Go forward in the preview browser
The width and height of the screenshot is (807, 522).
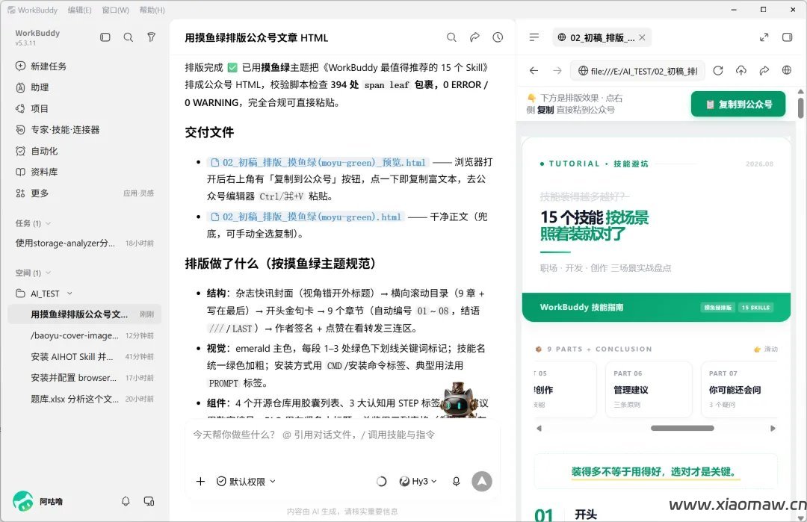557,70
